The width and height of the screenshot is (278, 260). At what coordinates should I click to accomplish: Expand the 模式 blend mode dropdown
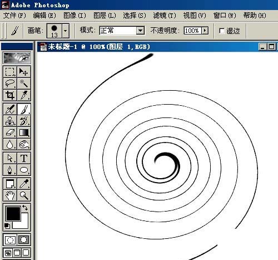(140, 31)
